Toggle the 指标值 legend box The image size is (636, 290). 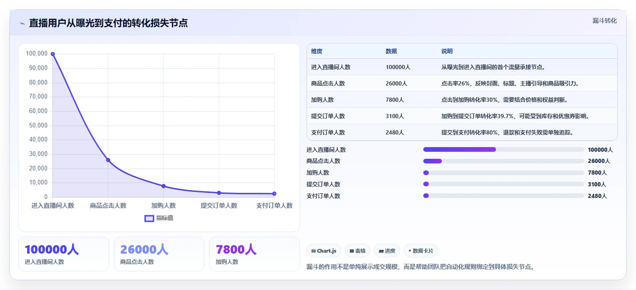click(149, 218)
